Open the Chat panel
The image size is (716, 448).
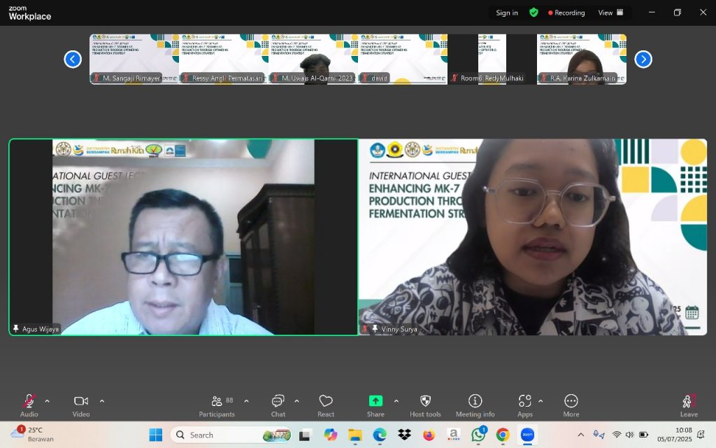point(278,404)
